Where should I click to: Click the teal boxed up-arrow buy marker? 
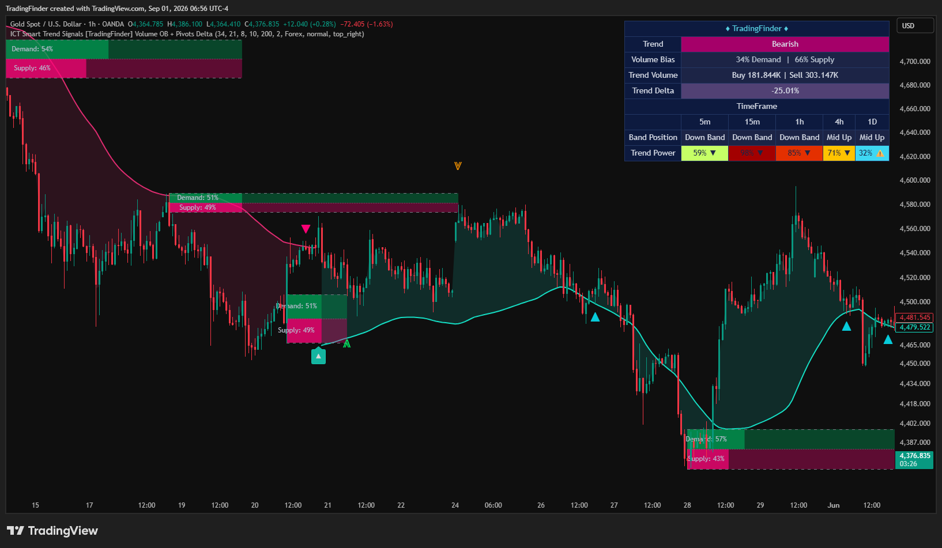tap(318, 356)
